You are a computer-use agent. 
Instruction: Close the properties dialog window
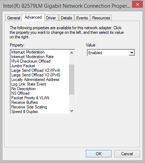click(x=137, y=4)
